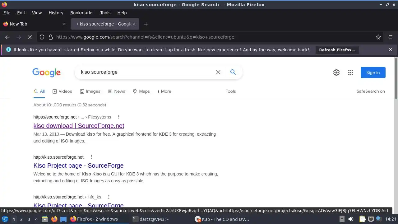Screen dimensions: 398x224
Task: Click the Firefox - 2 windows taskbar entry
Action: tap(99, 219)
